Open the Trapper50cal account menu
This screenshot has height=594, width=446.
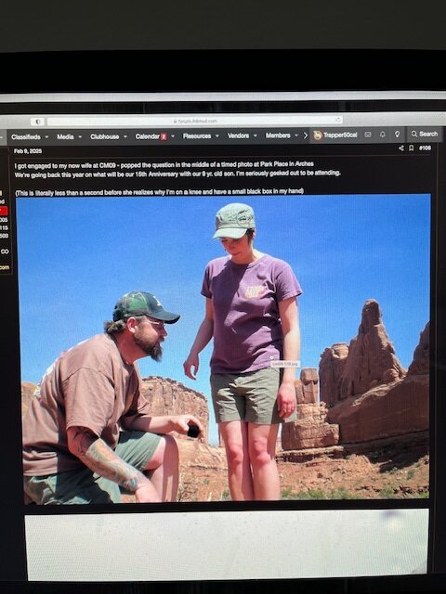[335, 135]
